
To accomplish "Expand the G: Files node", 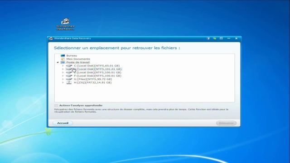I will tap(63, 79).
